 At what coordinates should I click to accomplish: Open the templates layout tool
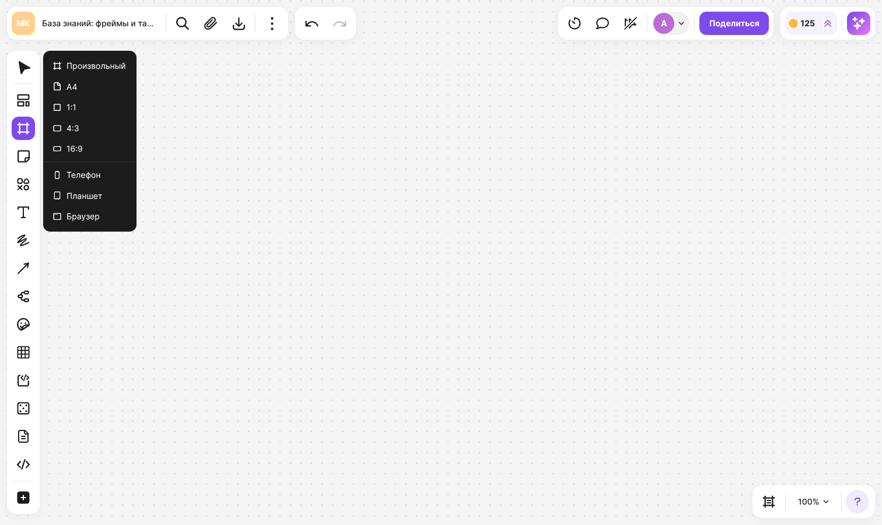click(23, 100)
